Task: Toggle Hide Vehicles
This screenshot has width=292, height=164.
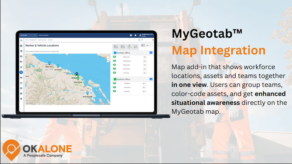Action: coord(123,47)
